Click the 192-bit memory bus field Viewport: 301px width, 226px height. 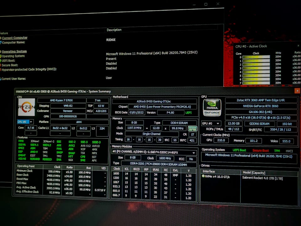point(287,124)
